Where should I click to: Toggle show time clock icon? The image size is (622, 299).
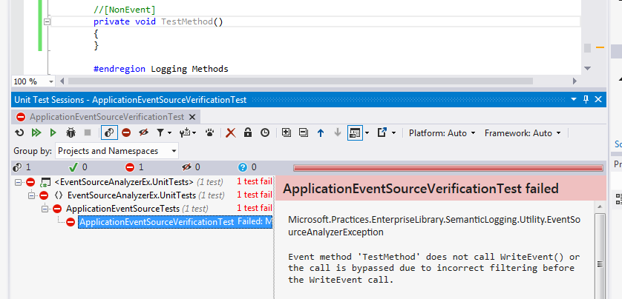tap(264, 133)
